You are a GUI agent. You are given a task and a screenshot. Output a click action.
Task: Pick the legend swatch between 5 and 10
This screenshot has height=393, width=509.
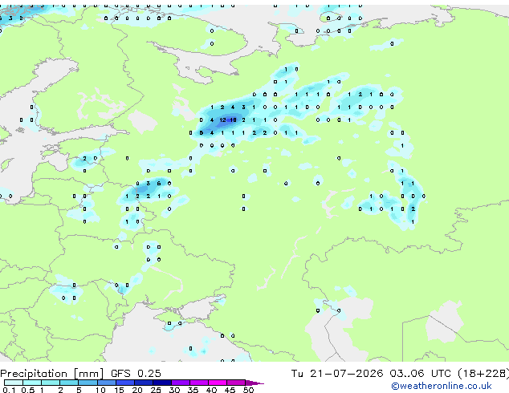[88, 383]
